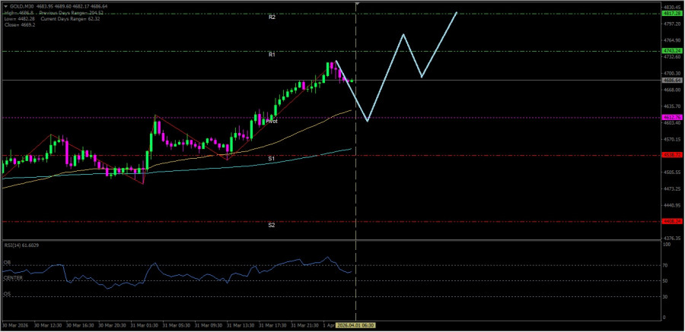Select the S2 support level label
This screenshot has height=332, width=685.
[x=272, y=225]
